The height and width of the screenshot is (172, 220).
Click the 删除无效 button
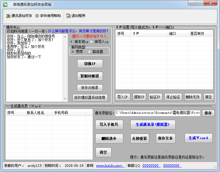(193, 97)
